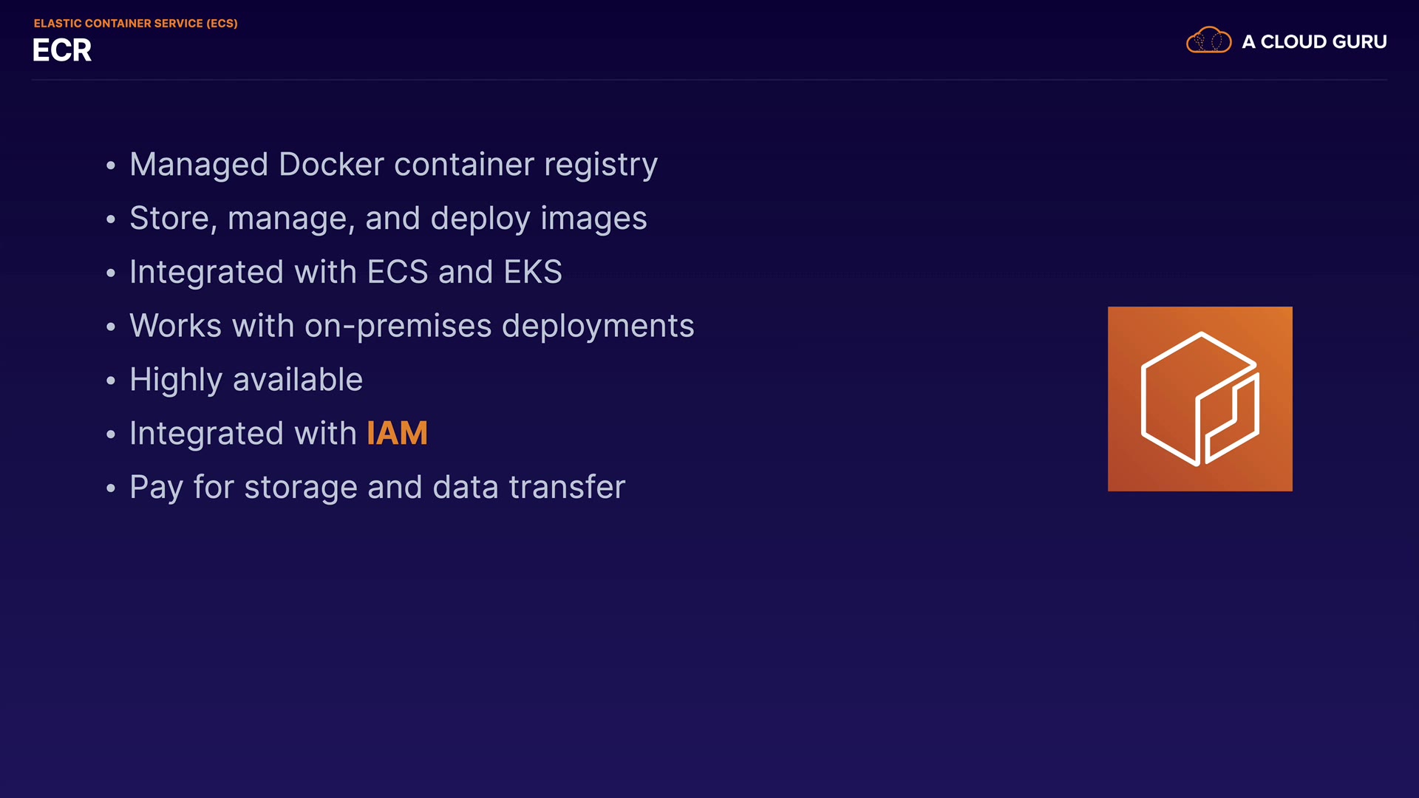Click the orange ECR service cube icon
The width and height of the screenshot is (1419, 798).
(1199, 399)
